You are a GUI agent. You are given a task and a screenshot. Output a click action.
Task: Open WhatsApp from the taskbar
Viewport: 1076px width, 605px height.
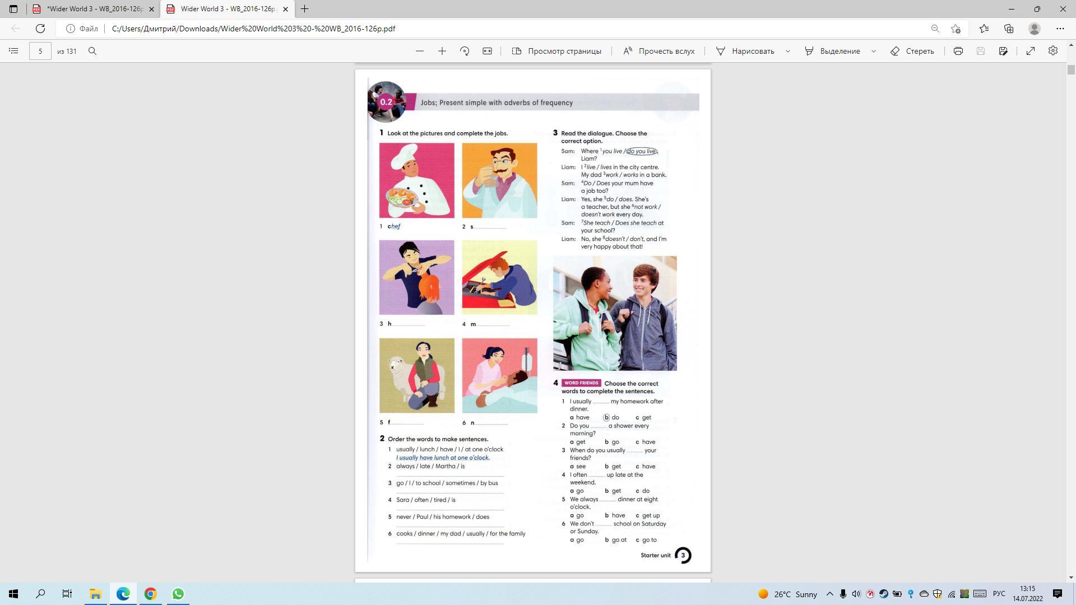(178, 594)
